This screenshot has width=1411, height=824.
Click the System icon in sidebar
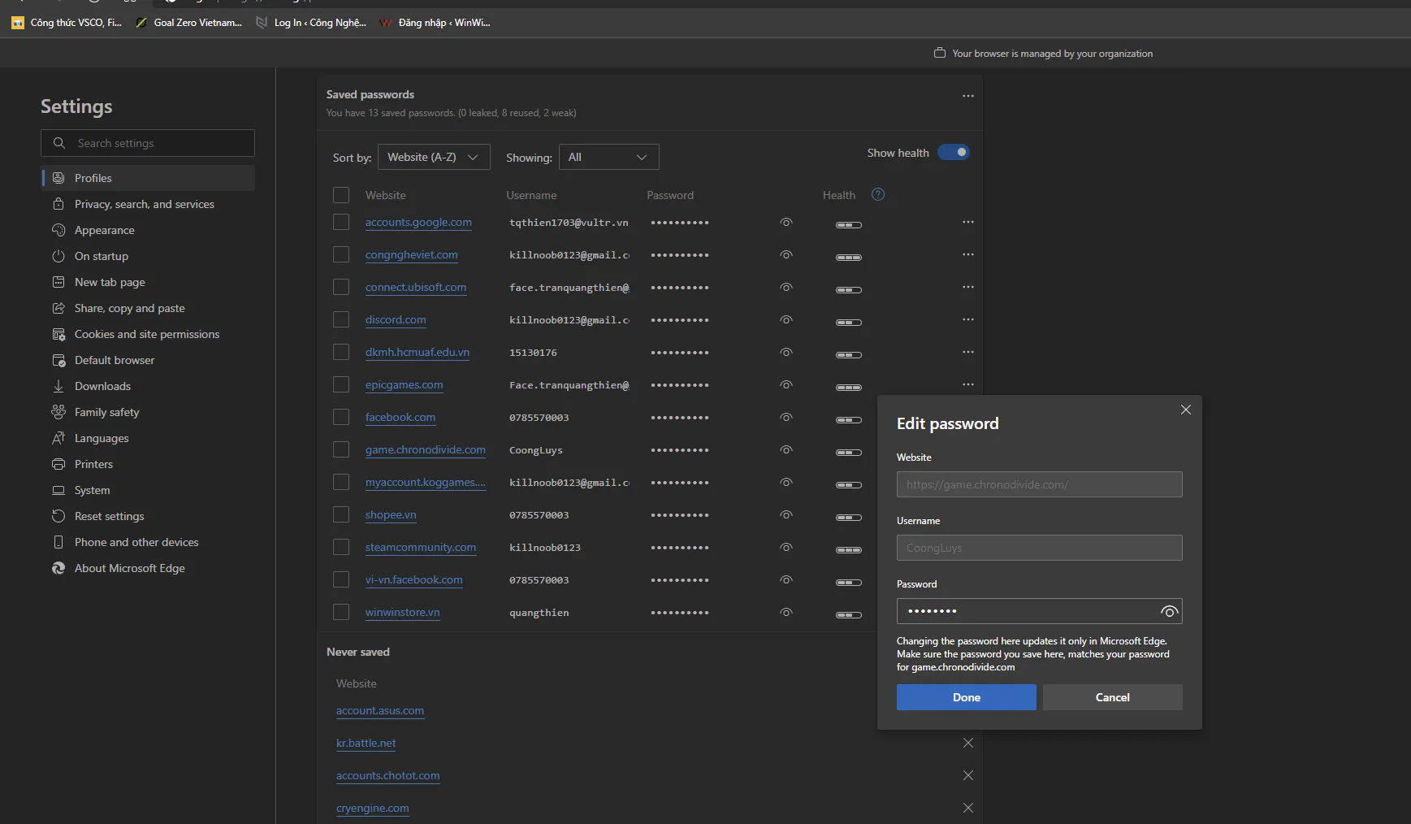(58, 490)
